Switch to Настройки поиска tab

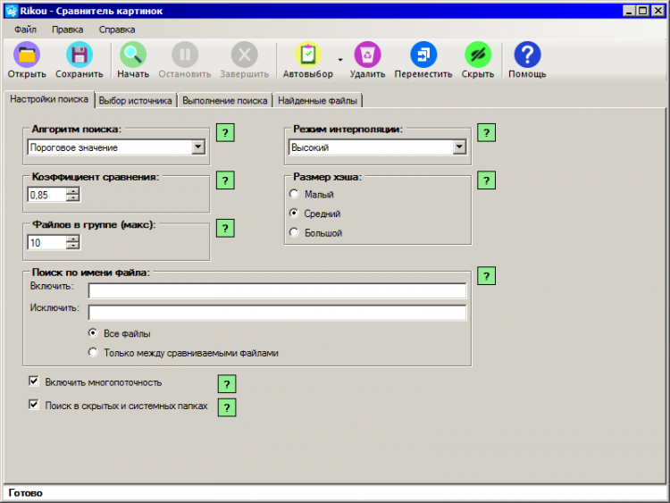coord(49,99)
